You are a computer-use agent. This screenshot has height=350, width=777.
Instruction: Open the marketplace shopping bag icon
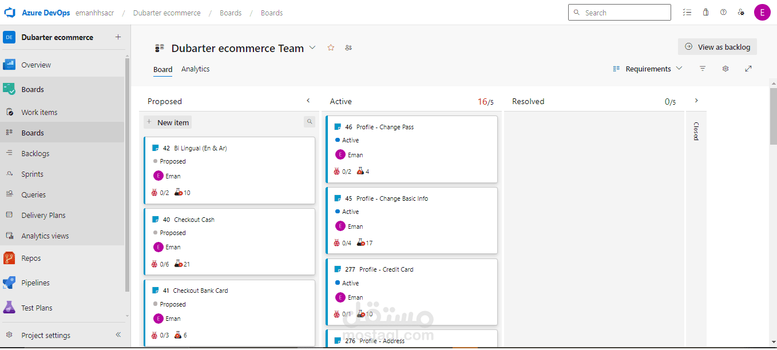pos(705,13)
